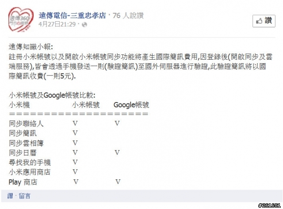Click the Play 商店 row label

point(23,182)
